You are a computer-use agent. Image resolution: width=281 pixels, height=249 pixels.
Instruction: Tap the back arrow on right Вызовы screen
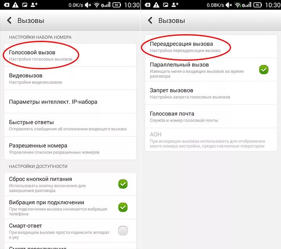[x=150, y=20]
